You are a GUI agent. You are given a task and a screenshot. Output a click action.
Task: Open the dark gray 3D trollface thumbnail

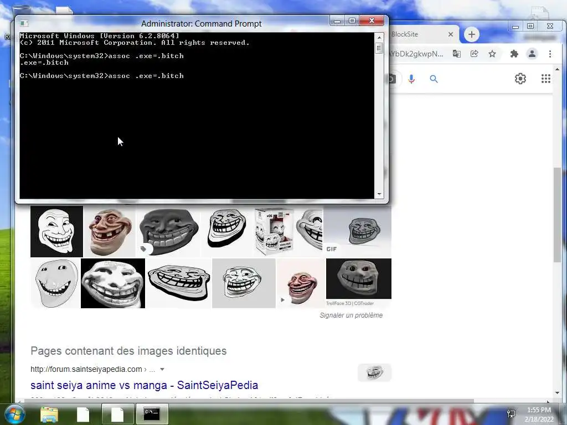pos(168,231)
